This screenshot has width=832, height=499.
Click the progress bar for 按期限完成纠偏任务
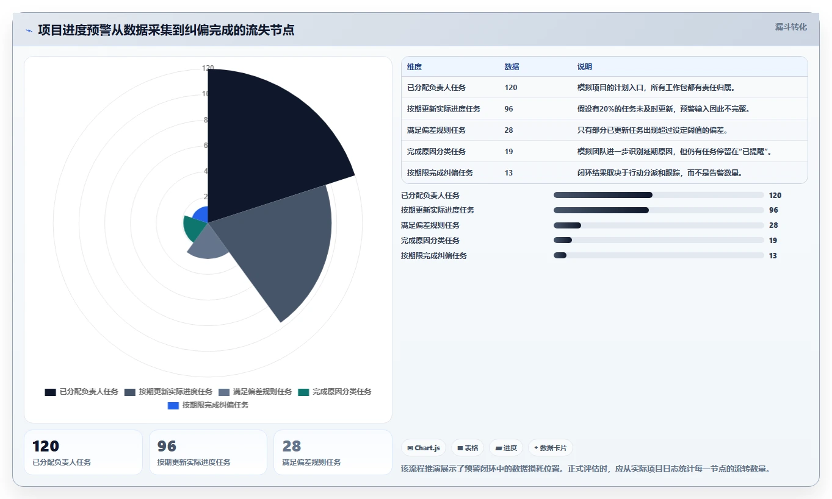click(x=659, y=256)
